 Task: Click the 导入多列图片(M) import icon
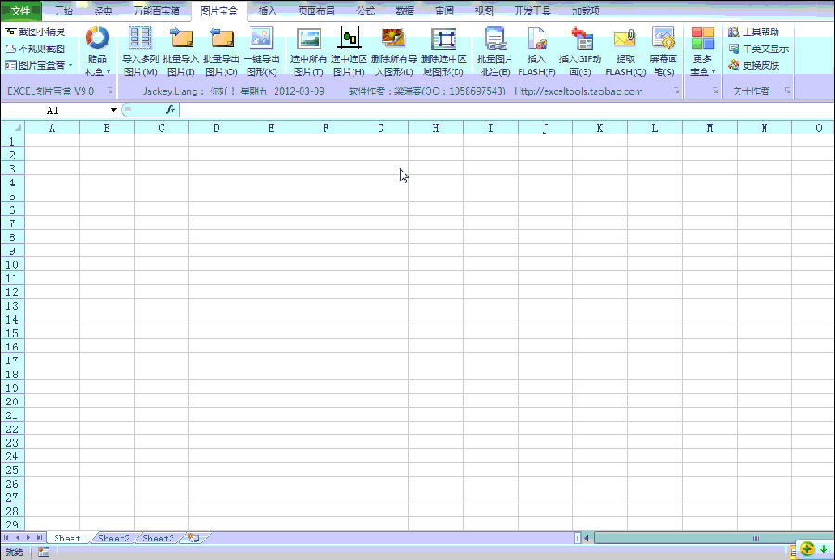pyautogui.click(x=140, y=39)
